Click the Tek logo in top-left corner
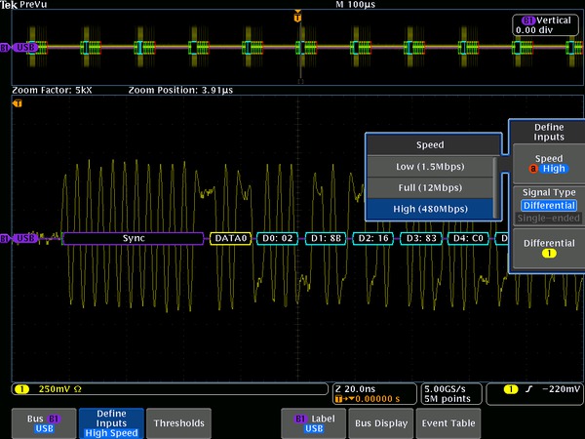 pyautogui.click(x=9, y=5)
